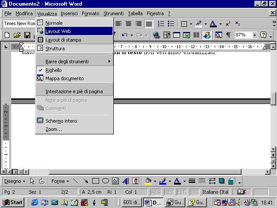This screenshot has width=277, height=208.
Task: Click the Columns icon
Action: [196, 35]
